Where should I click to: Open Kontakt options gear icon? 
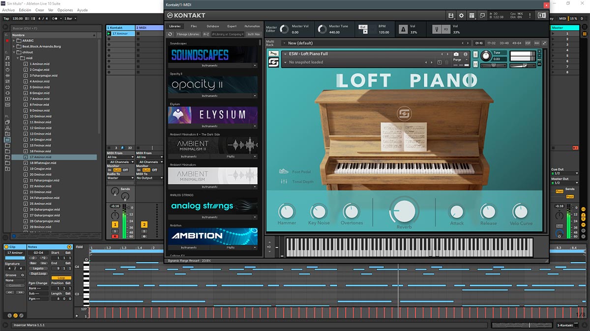[461, 15]
